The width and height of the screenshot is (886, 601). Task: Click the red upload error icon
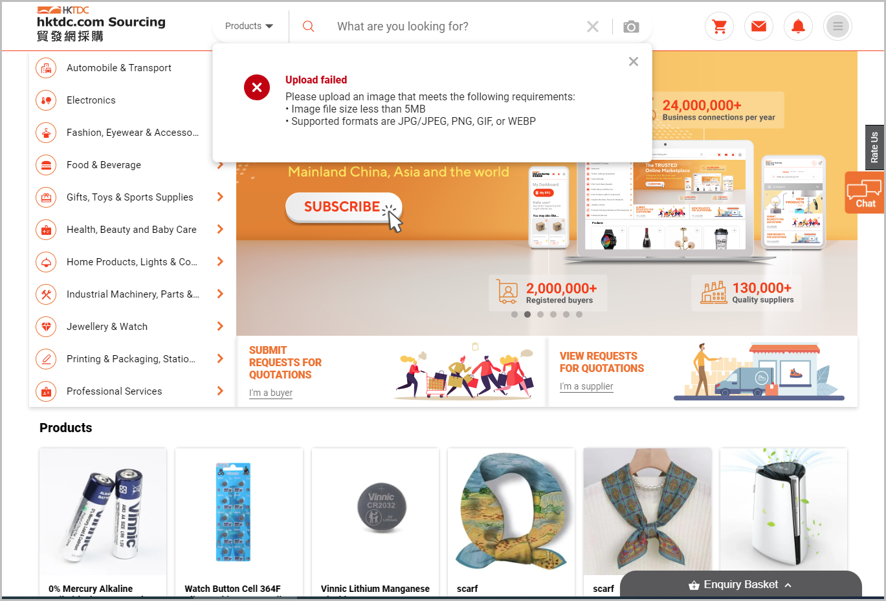click(x=257, y=87)
